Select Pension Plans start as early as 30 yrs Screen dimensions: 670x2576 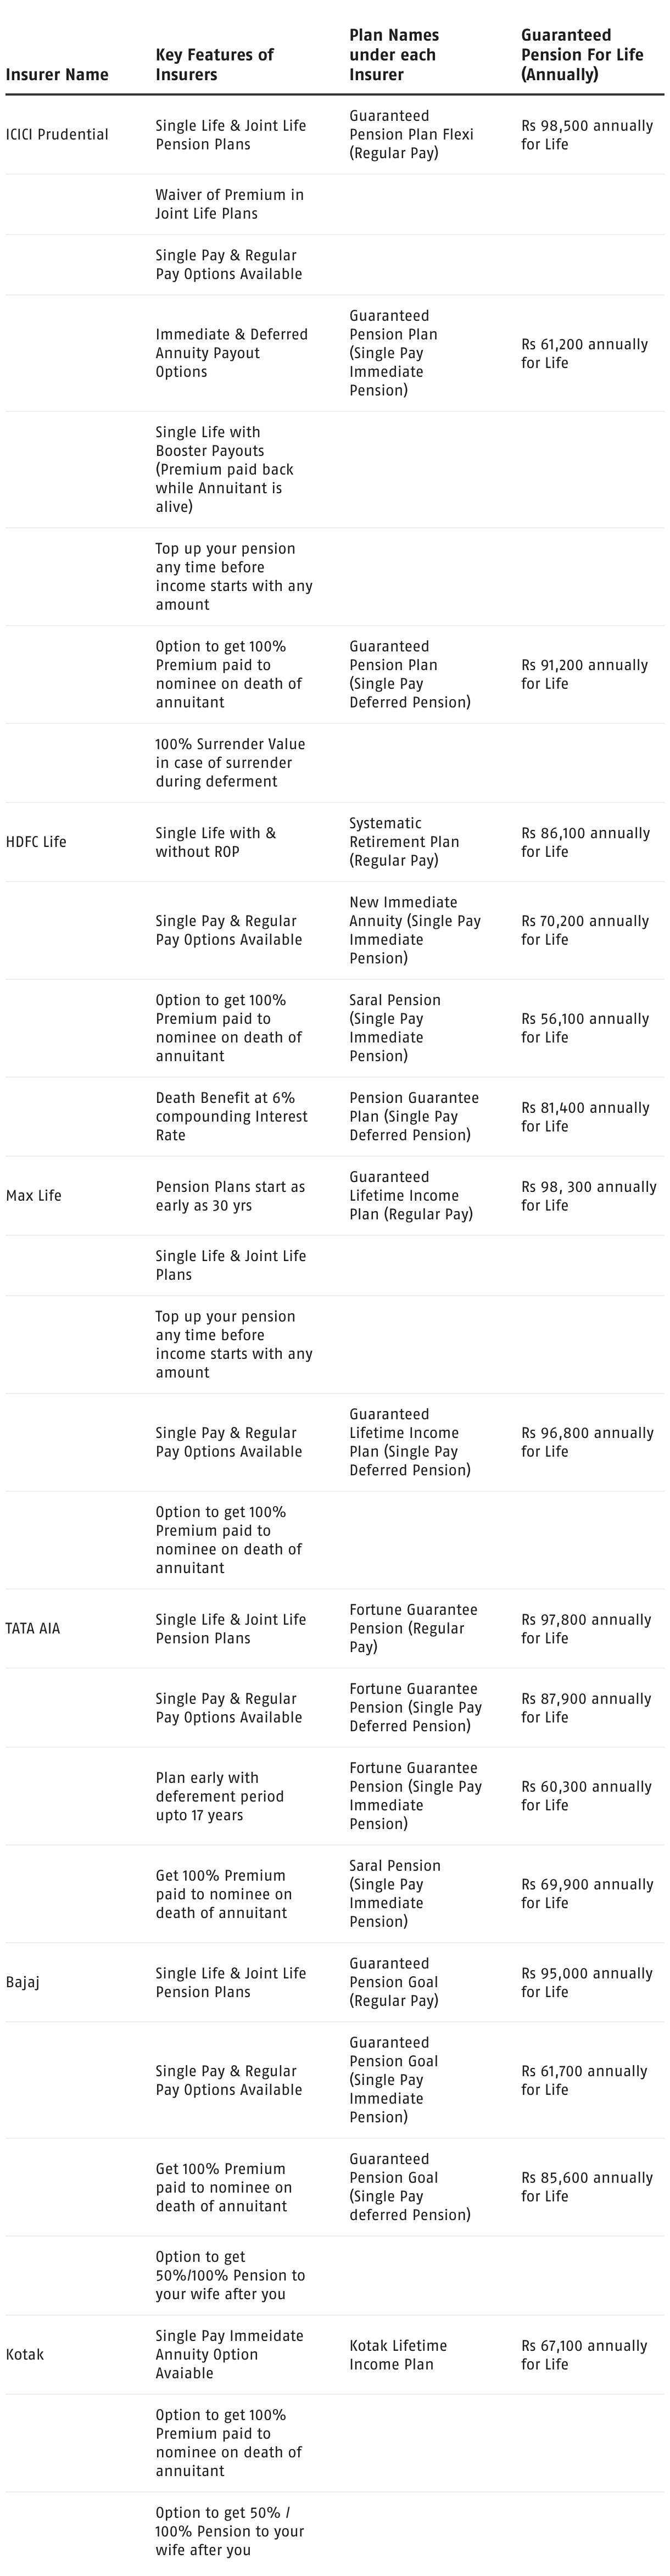[230, 1196]
